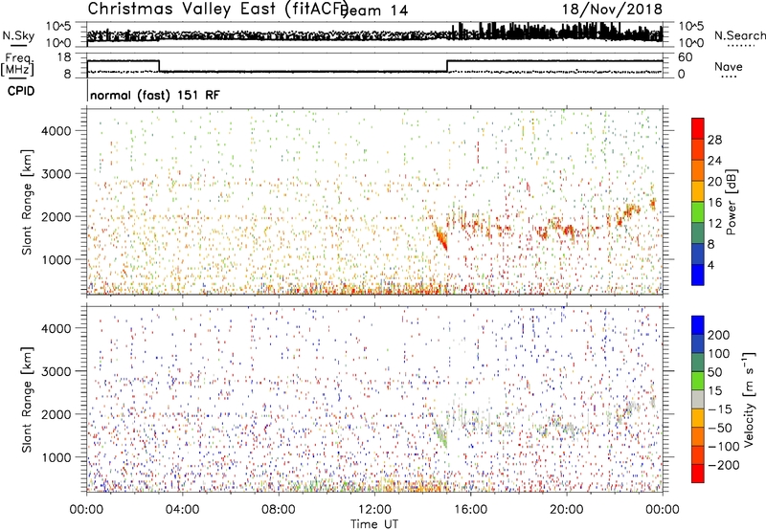Click the 'Power [dB]' color bar label
Image resolution: width=766 pixels, height=530 pixels.
click(732, 202)
